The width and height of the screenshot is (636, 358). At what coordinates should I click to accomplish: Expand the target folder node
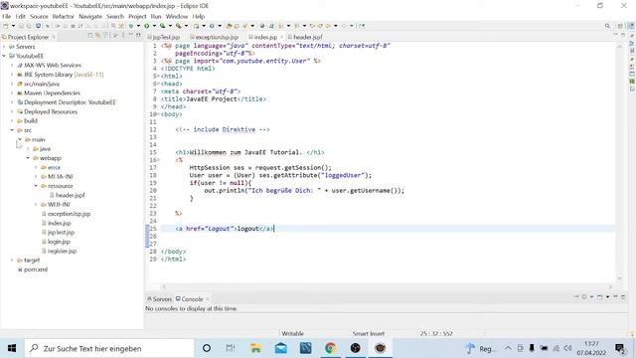pos(12,261)
